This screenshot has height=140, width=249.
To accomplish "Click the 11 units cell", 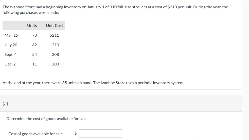I will (34, 64).
